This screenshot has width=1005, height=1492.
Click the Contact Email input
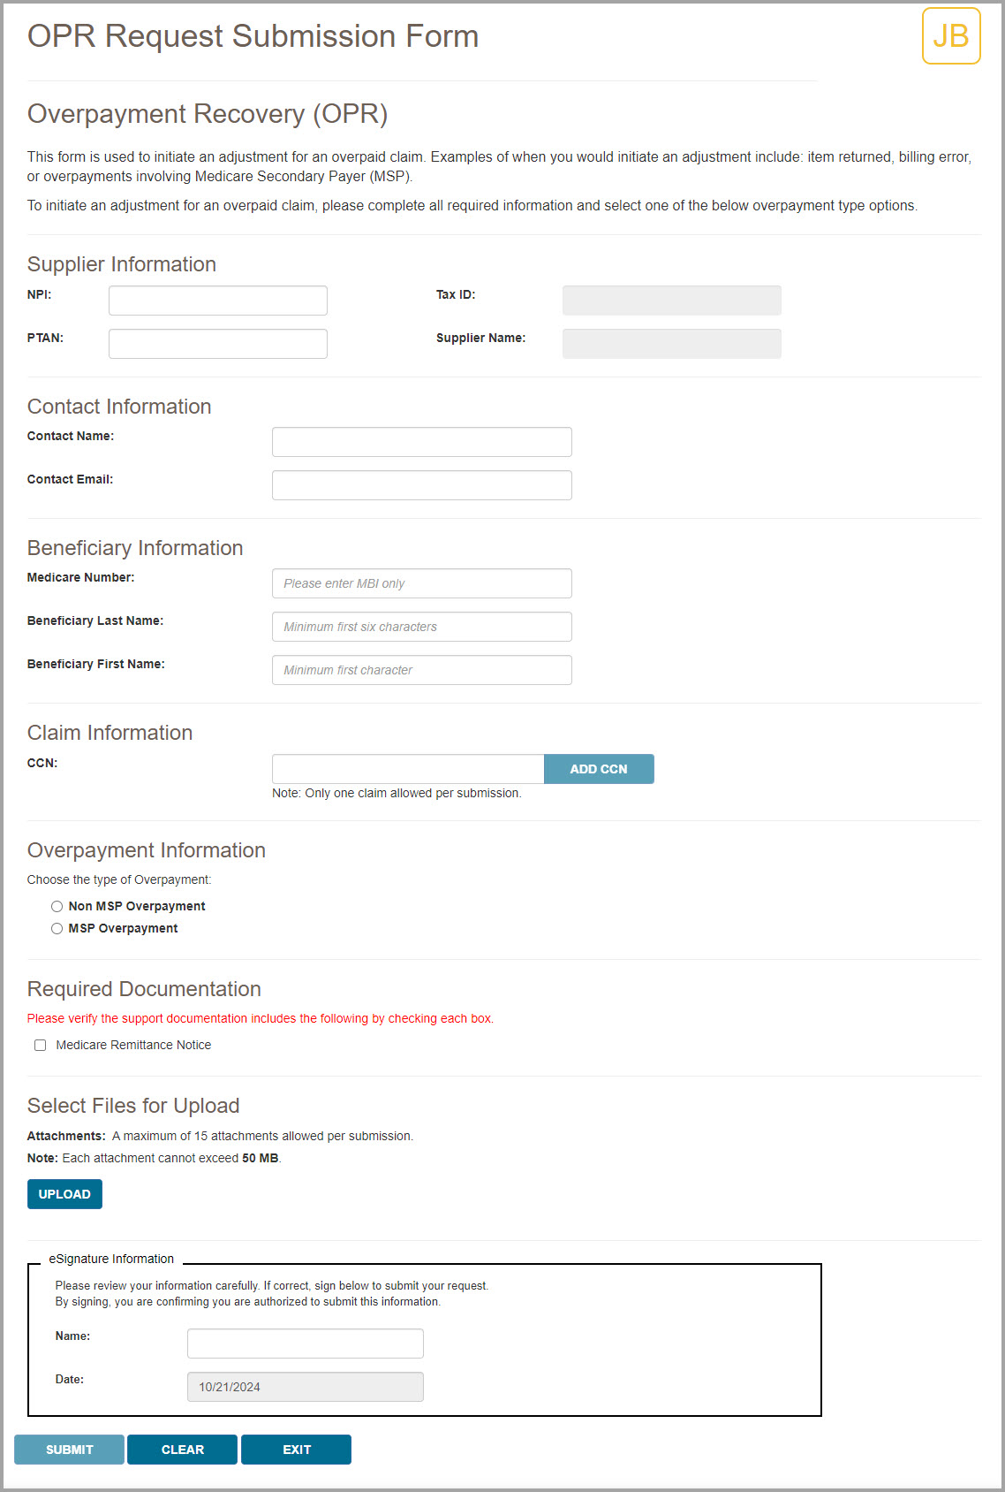pyautogui.click(x=422, y=485)
